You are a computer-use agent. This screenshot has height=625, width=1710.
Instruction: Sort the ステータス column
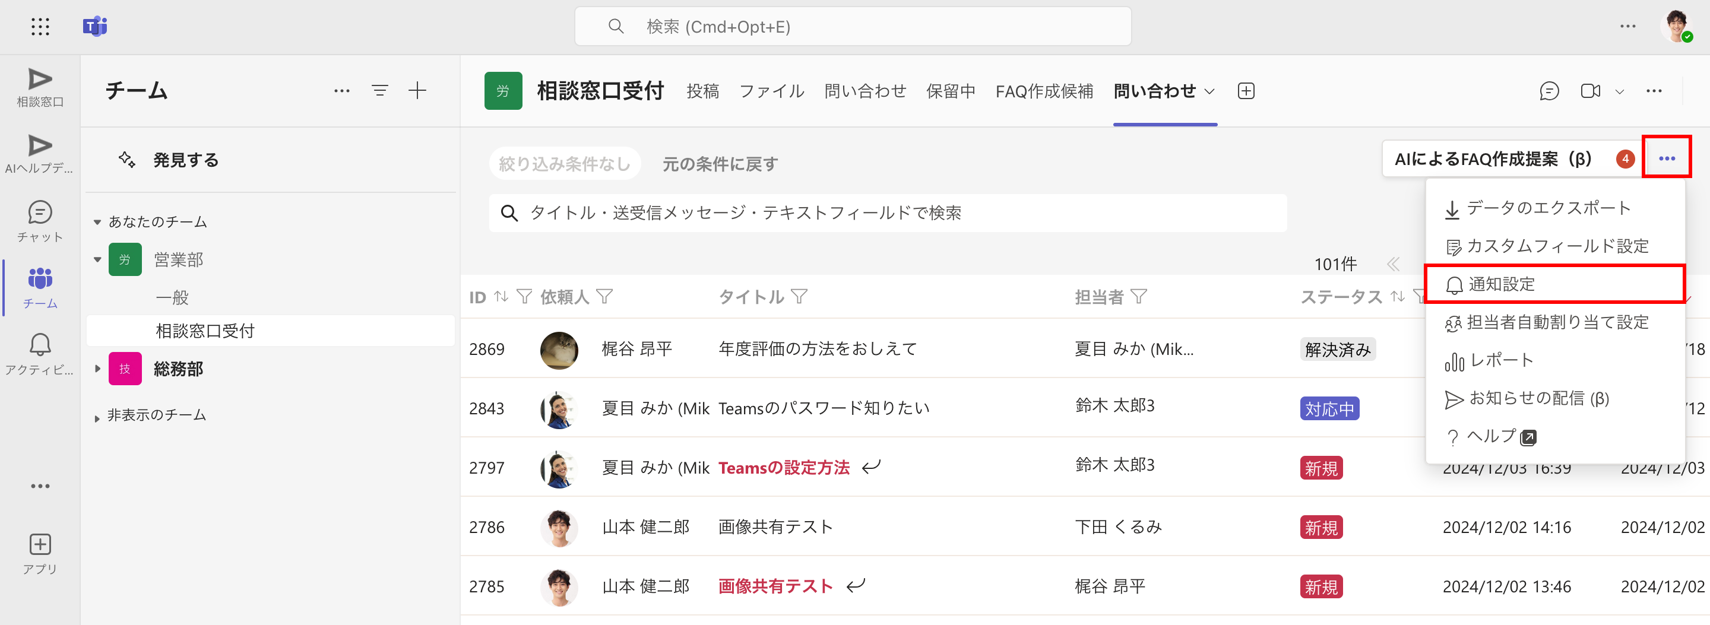click(1397, 296)
